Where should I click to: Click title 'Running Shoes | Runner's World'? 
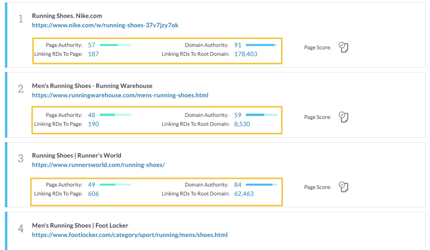pyautogui.click(x=76, y=155)
